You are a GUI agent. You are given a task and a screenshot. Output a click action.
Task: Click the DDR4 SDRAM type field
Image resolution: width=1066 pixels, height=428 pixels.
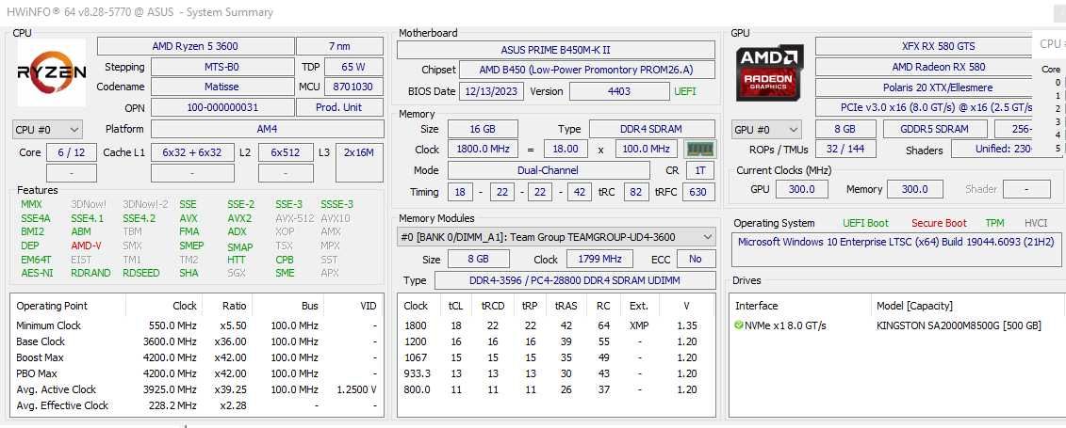(x=651, y=129)
